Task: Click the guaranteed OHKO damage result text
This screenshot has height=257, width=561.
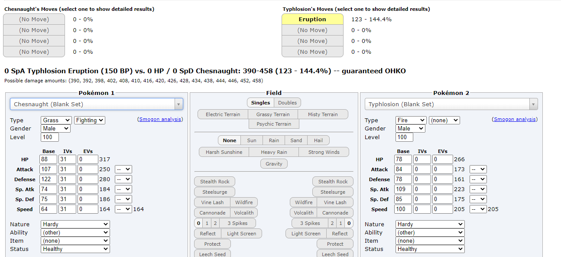Action: click(205, 71)
